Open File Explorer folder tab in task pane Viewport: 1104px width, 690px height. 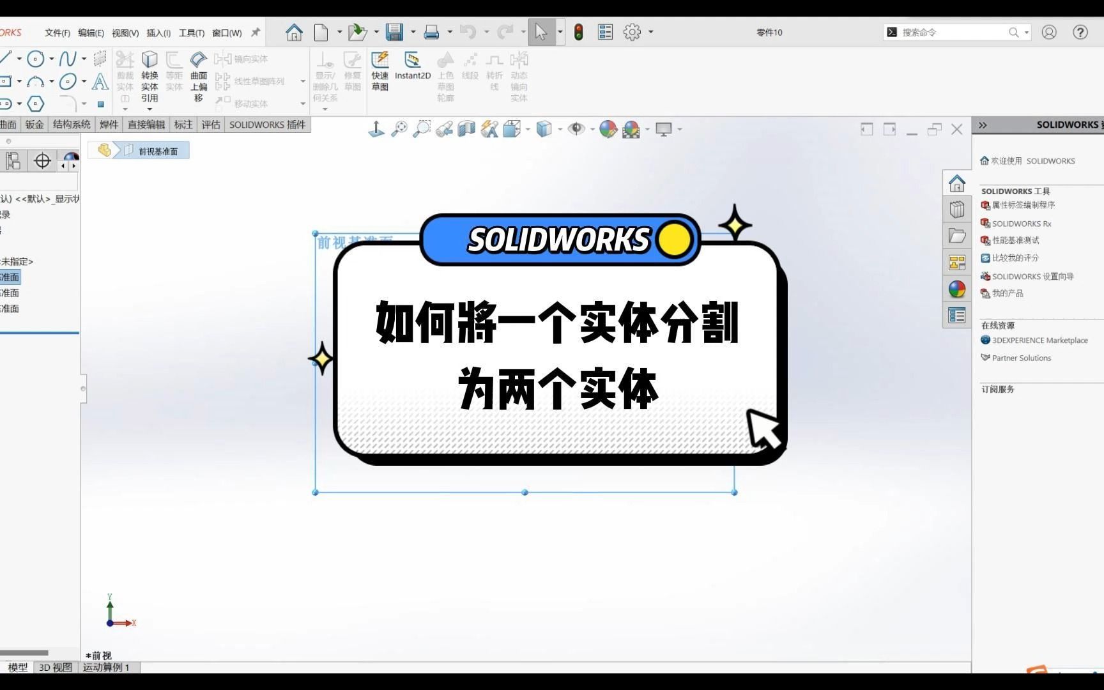[x=957, y=236]
